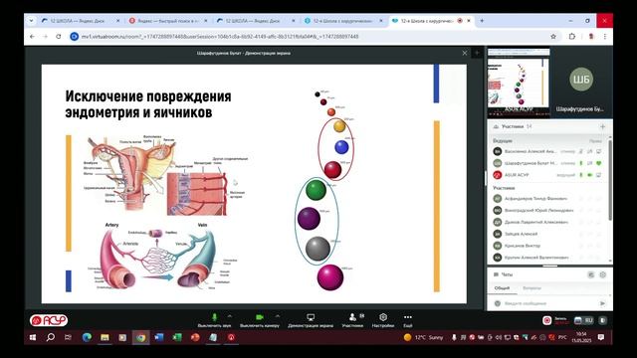The width and height of the screenshot is (637, 358).
Task: Click the plus icon in the Участники header
Action: click(x=602, y=126)
